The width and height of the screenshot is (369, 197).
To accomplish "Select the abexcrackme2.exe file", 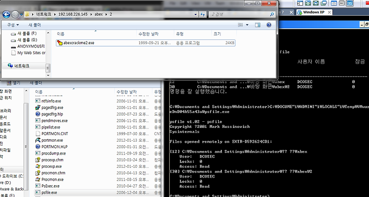I will click(x=146, y=43).
